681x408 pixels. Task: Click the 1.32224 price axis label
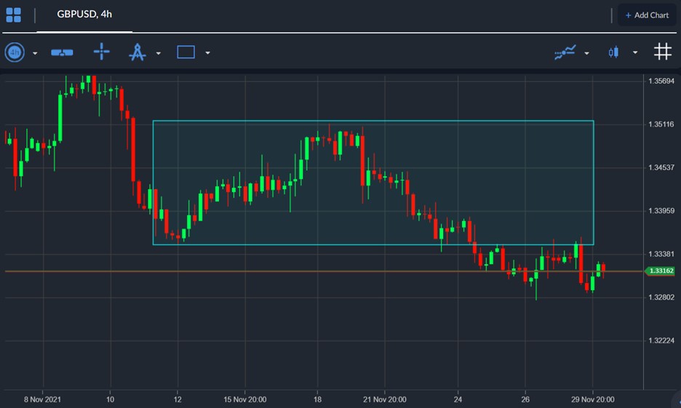pos(661,340)
